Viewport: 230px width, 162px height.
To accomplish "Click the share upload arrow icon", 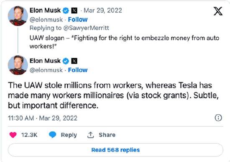I will coord(90,135).
